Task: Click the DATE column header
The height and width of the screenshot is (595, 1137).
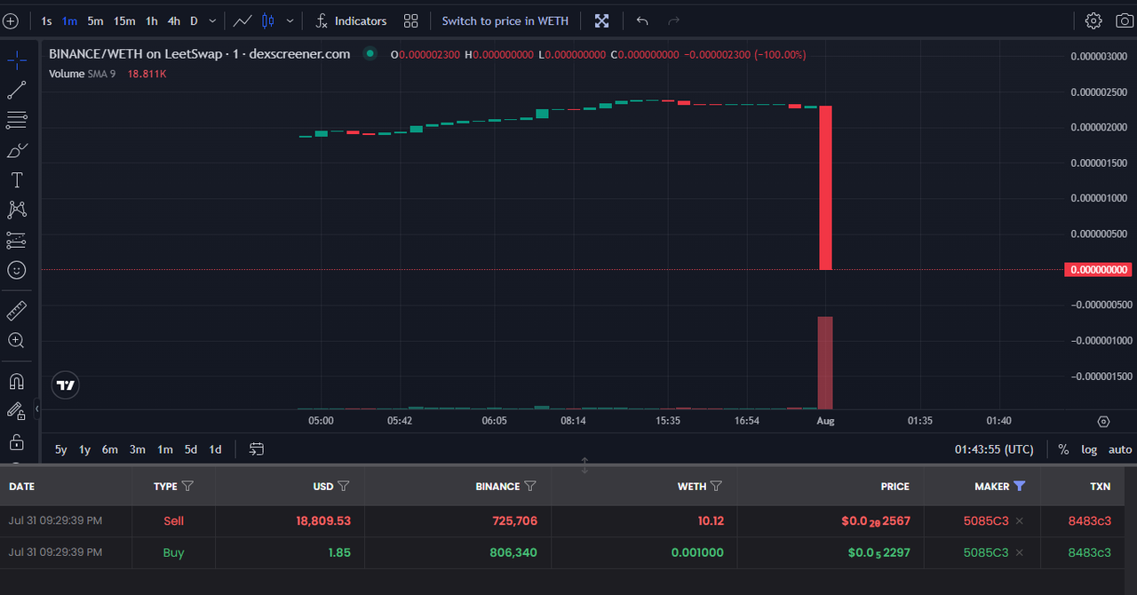Action: pos(22,486)
